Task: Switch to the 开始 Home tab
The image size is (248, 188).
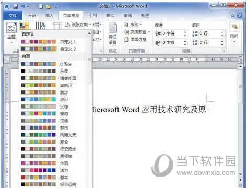Action: (x=32, y=16)
